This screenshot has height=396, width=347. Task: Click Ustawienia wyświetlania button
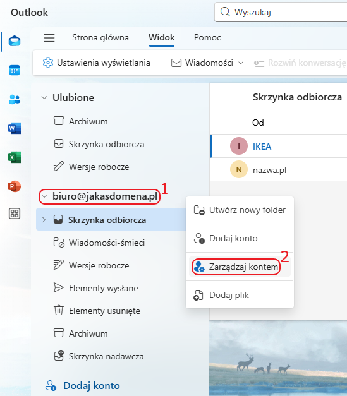pyautogui.click(x=96, y=63)
